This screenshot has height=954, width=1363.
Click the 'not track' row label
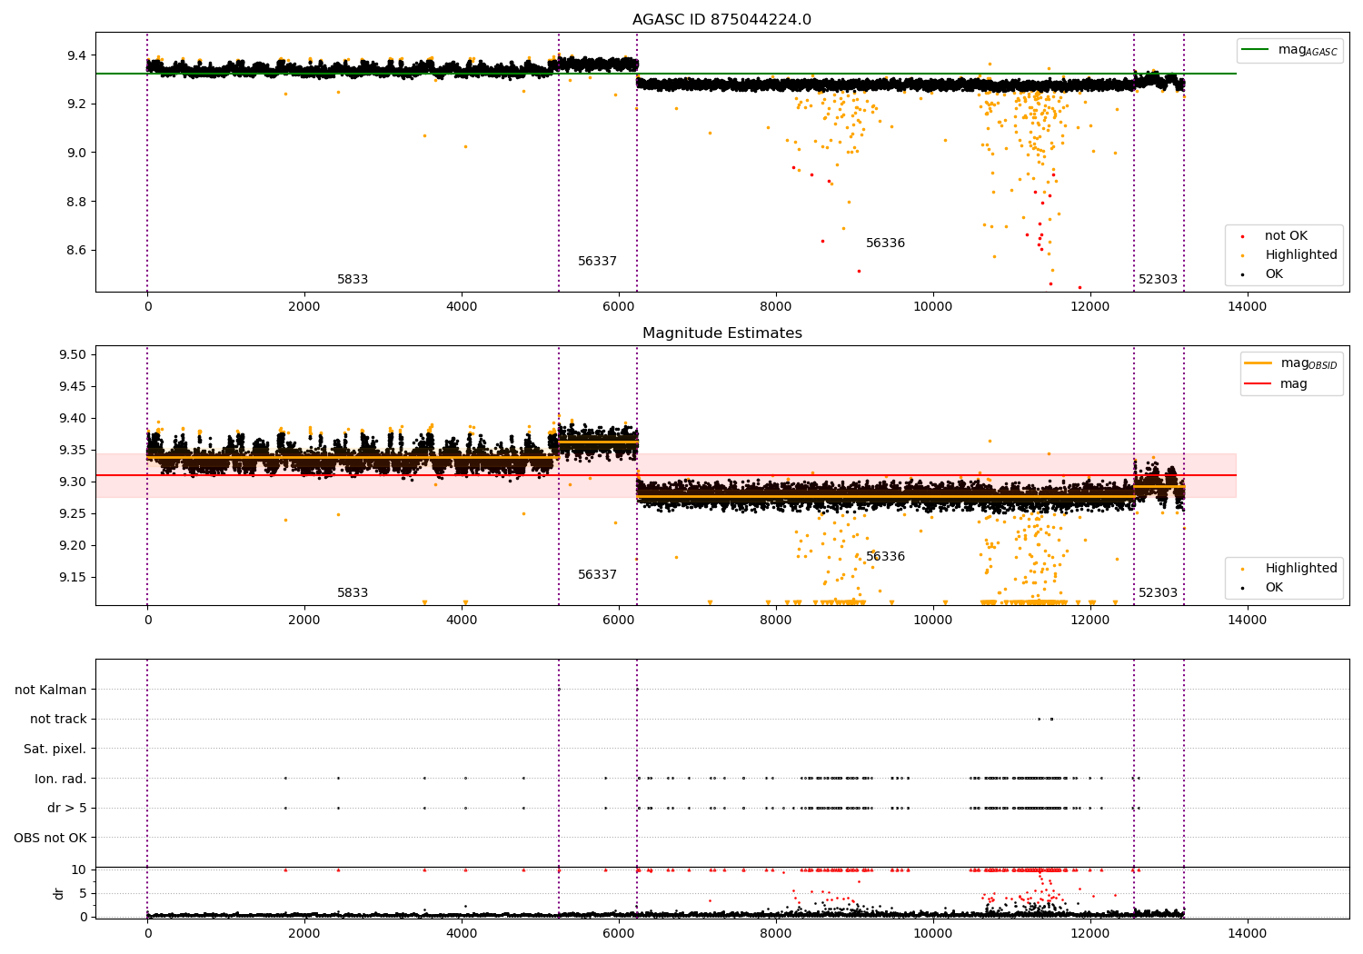tap(58, 720)
